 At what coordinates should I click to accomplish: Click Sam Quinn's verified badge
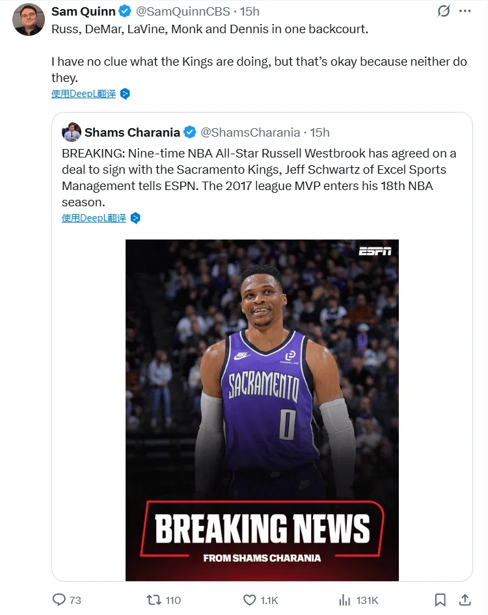[x=125, y=11]
